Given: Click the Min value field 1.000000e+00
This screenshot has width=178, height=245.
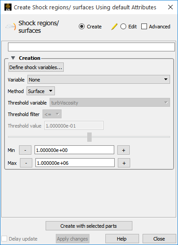Looking at the screenshot, I should click(74, 150).
